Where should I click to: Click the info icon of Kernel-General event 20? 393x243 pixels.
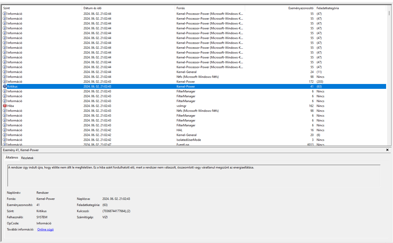[5, 135]
